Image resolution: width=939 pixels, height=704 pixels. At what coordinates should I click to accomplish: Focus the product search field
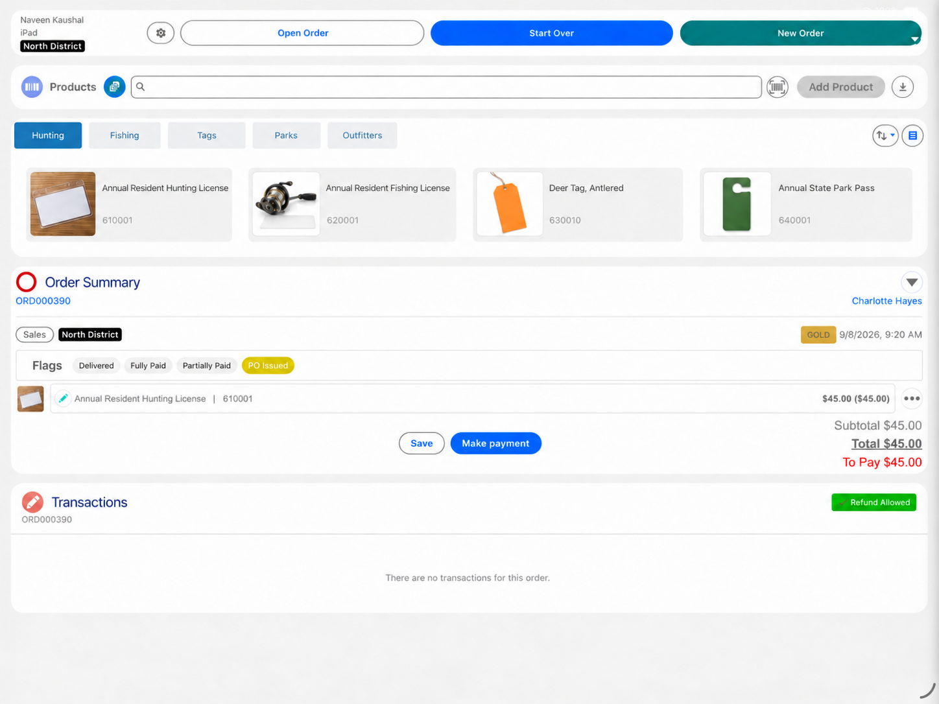pyautogui.click(x=446, y=87)
